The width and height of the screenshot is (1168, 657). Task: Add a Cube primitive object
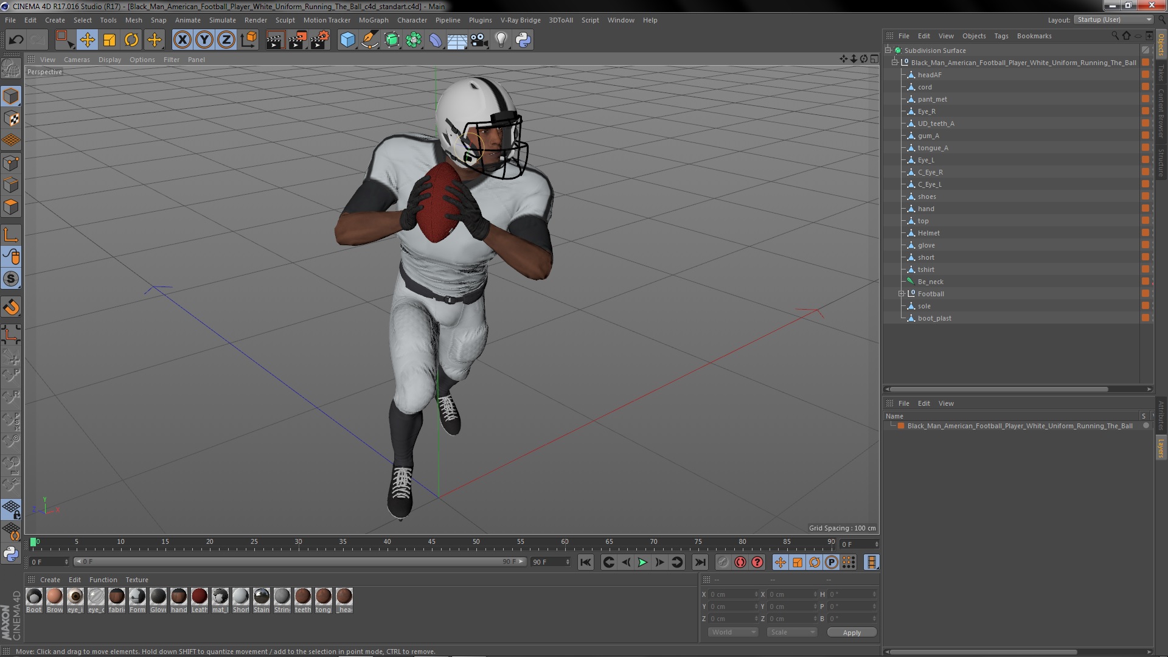coord(347,40)
